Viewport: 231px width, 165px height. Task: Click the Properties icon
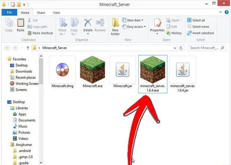(x=157, y=23)
